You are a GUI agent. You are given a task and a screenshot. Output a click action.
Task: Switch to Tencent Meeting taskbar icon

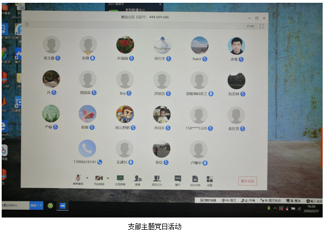62,206
